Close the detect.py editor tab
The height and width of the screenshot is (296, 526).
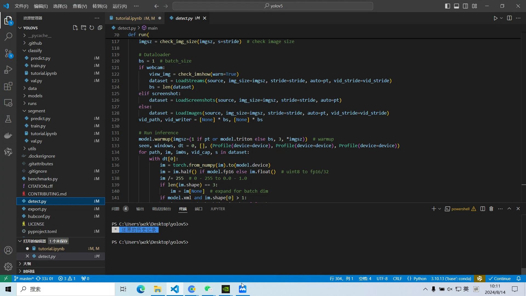pos(204,18)
